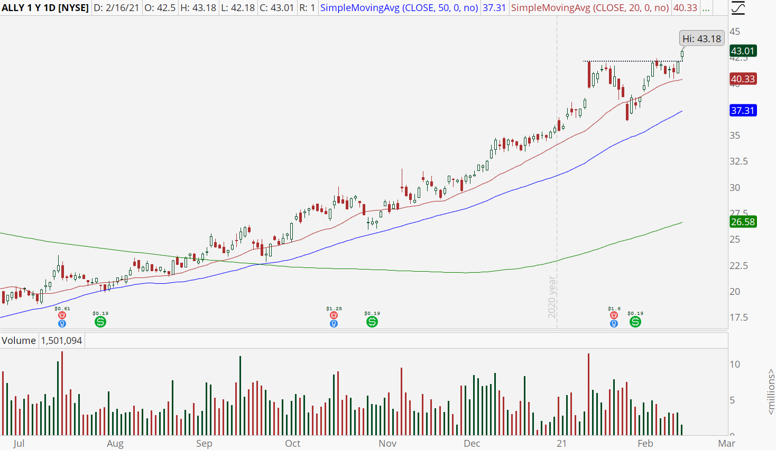
Task: Click the green dividend icon beside $1.25 earnings
Action: pyautogui.click(x=372, y=321)
